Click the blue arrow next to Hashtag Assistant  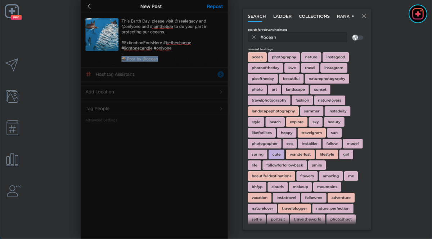point(221,74)
